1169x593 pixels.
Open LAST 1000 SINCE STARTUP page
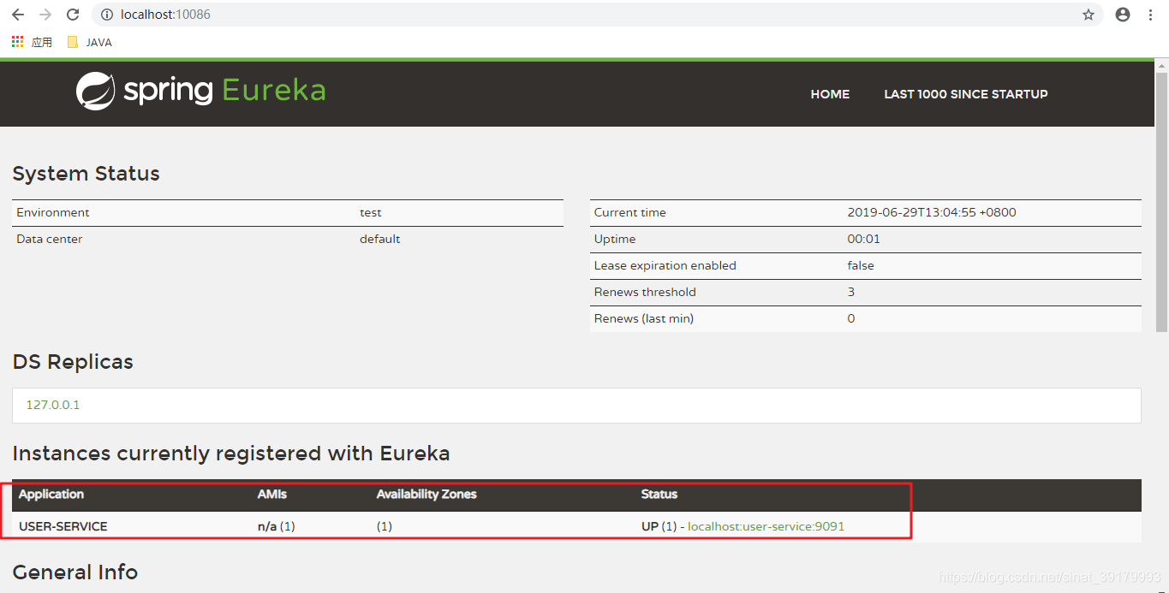965,94
